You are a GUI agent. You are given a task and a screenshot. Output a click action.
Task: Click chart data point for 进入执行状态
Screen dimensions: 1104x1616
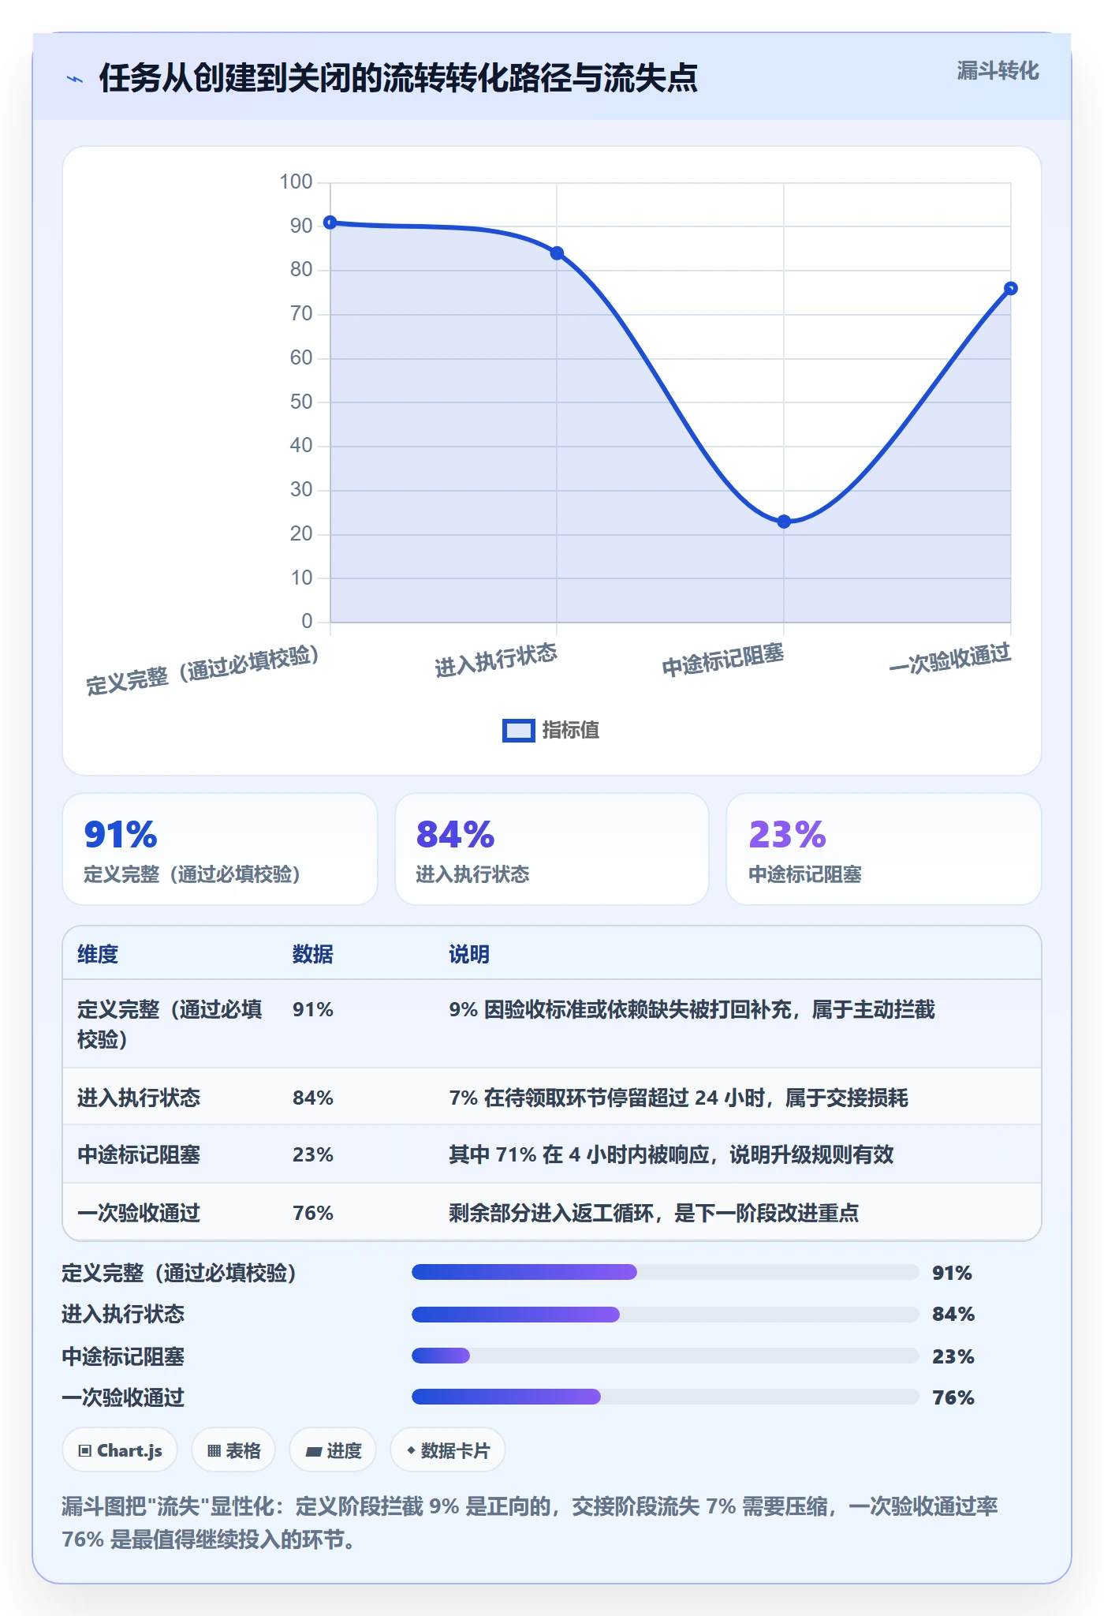coord(557,253)
